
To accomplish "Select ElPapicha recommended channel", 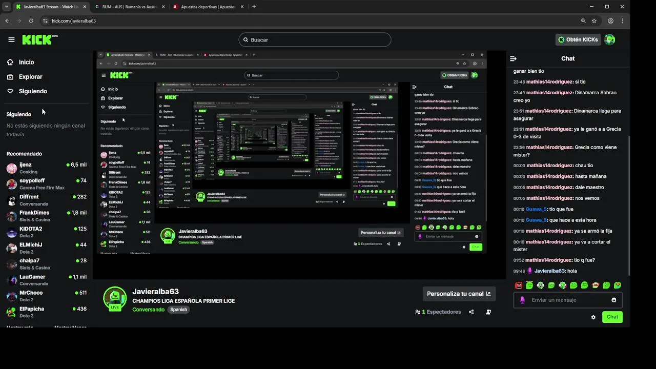I will coord(46,312).
